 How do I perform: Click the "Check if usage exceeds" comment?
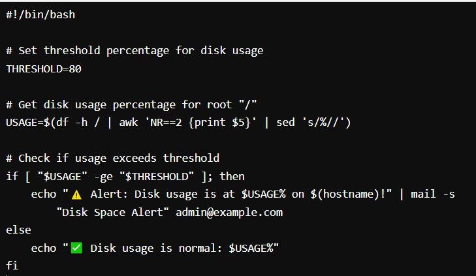point(112,159)
